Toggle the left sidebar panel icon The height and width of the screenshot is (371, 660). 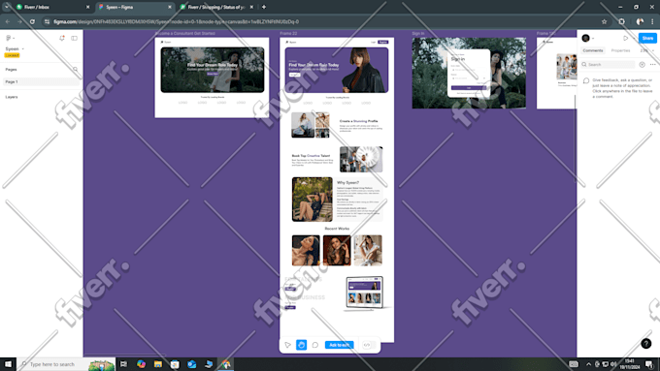tap(74, 38)
